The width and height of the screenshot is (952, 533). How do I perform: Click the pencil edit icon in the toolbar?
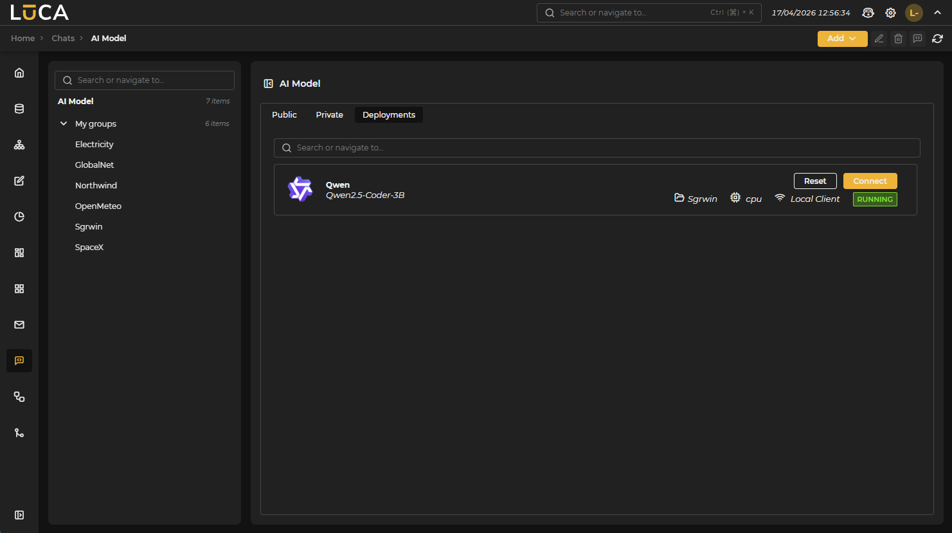click(x=879, y=39)
